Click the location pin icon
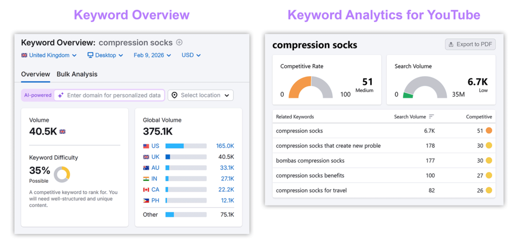The image size is (518, 249). (175, 95)
